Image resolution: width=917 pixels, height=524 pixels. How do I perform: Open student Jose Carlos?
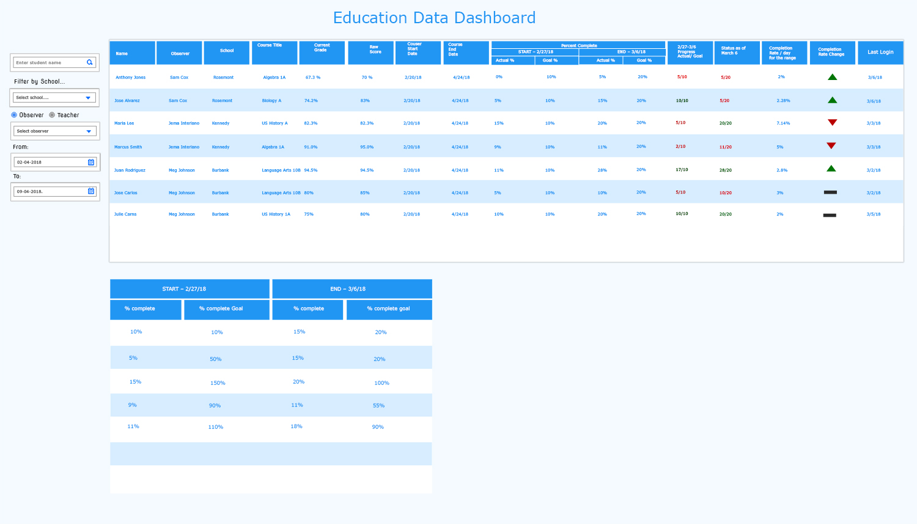126,193
